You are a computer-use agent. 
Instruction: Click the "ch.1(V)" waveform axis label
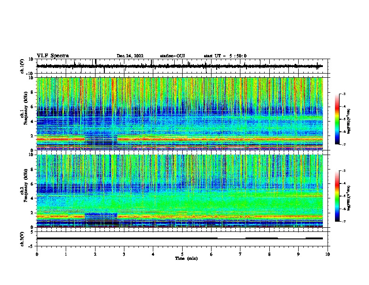22,66
